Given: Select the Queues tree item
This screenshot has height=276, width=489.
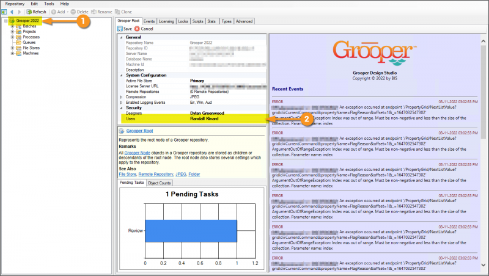Looking at the screenshot, I should tap(29, 42).
